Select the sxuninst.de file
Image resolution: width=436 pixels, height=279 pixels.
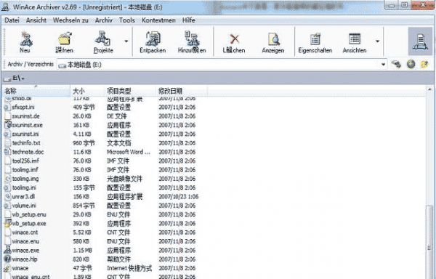click(x=26, y=116)
